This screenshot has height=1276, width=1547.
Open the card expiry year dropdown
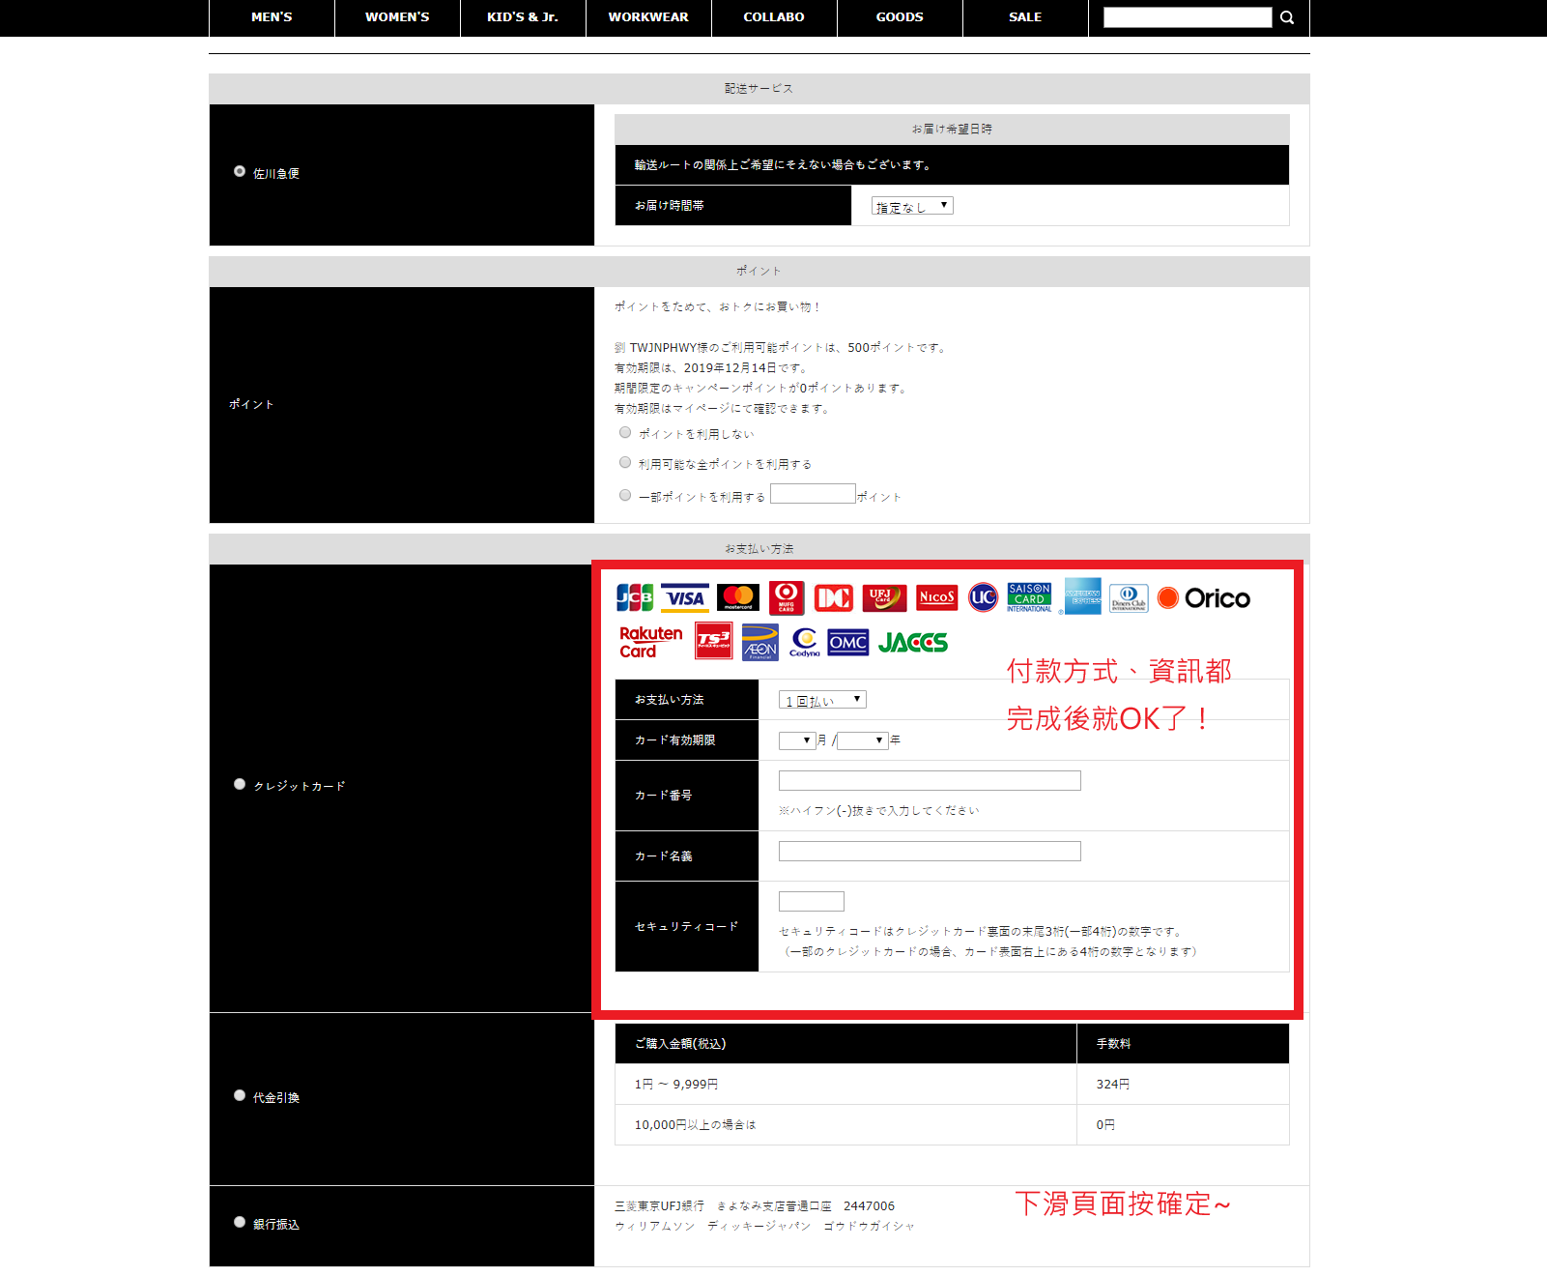point(863,740)
